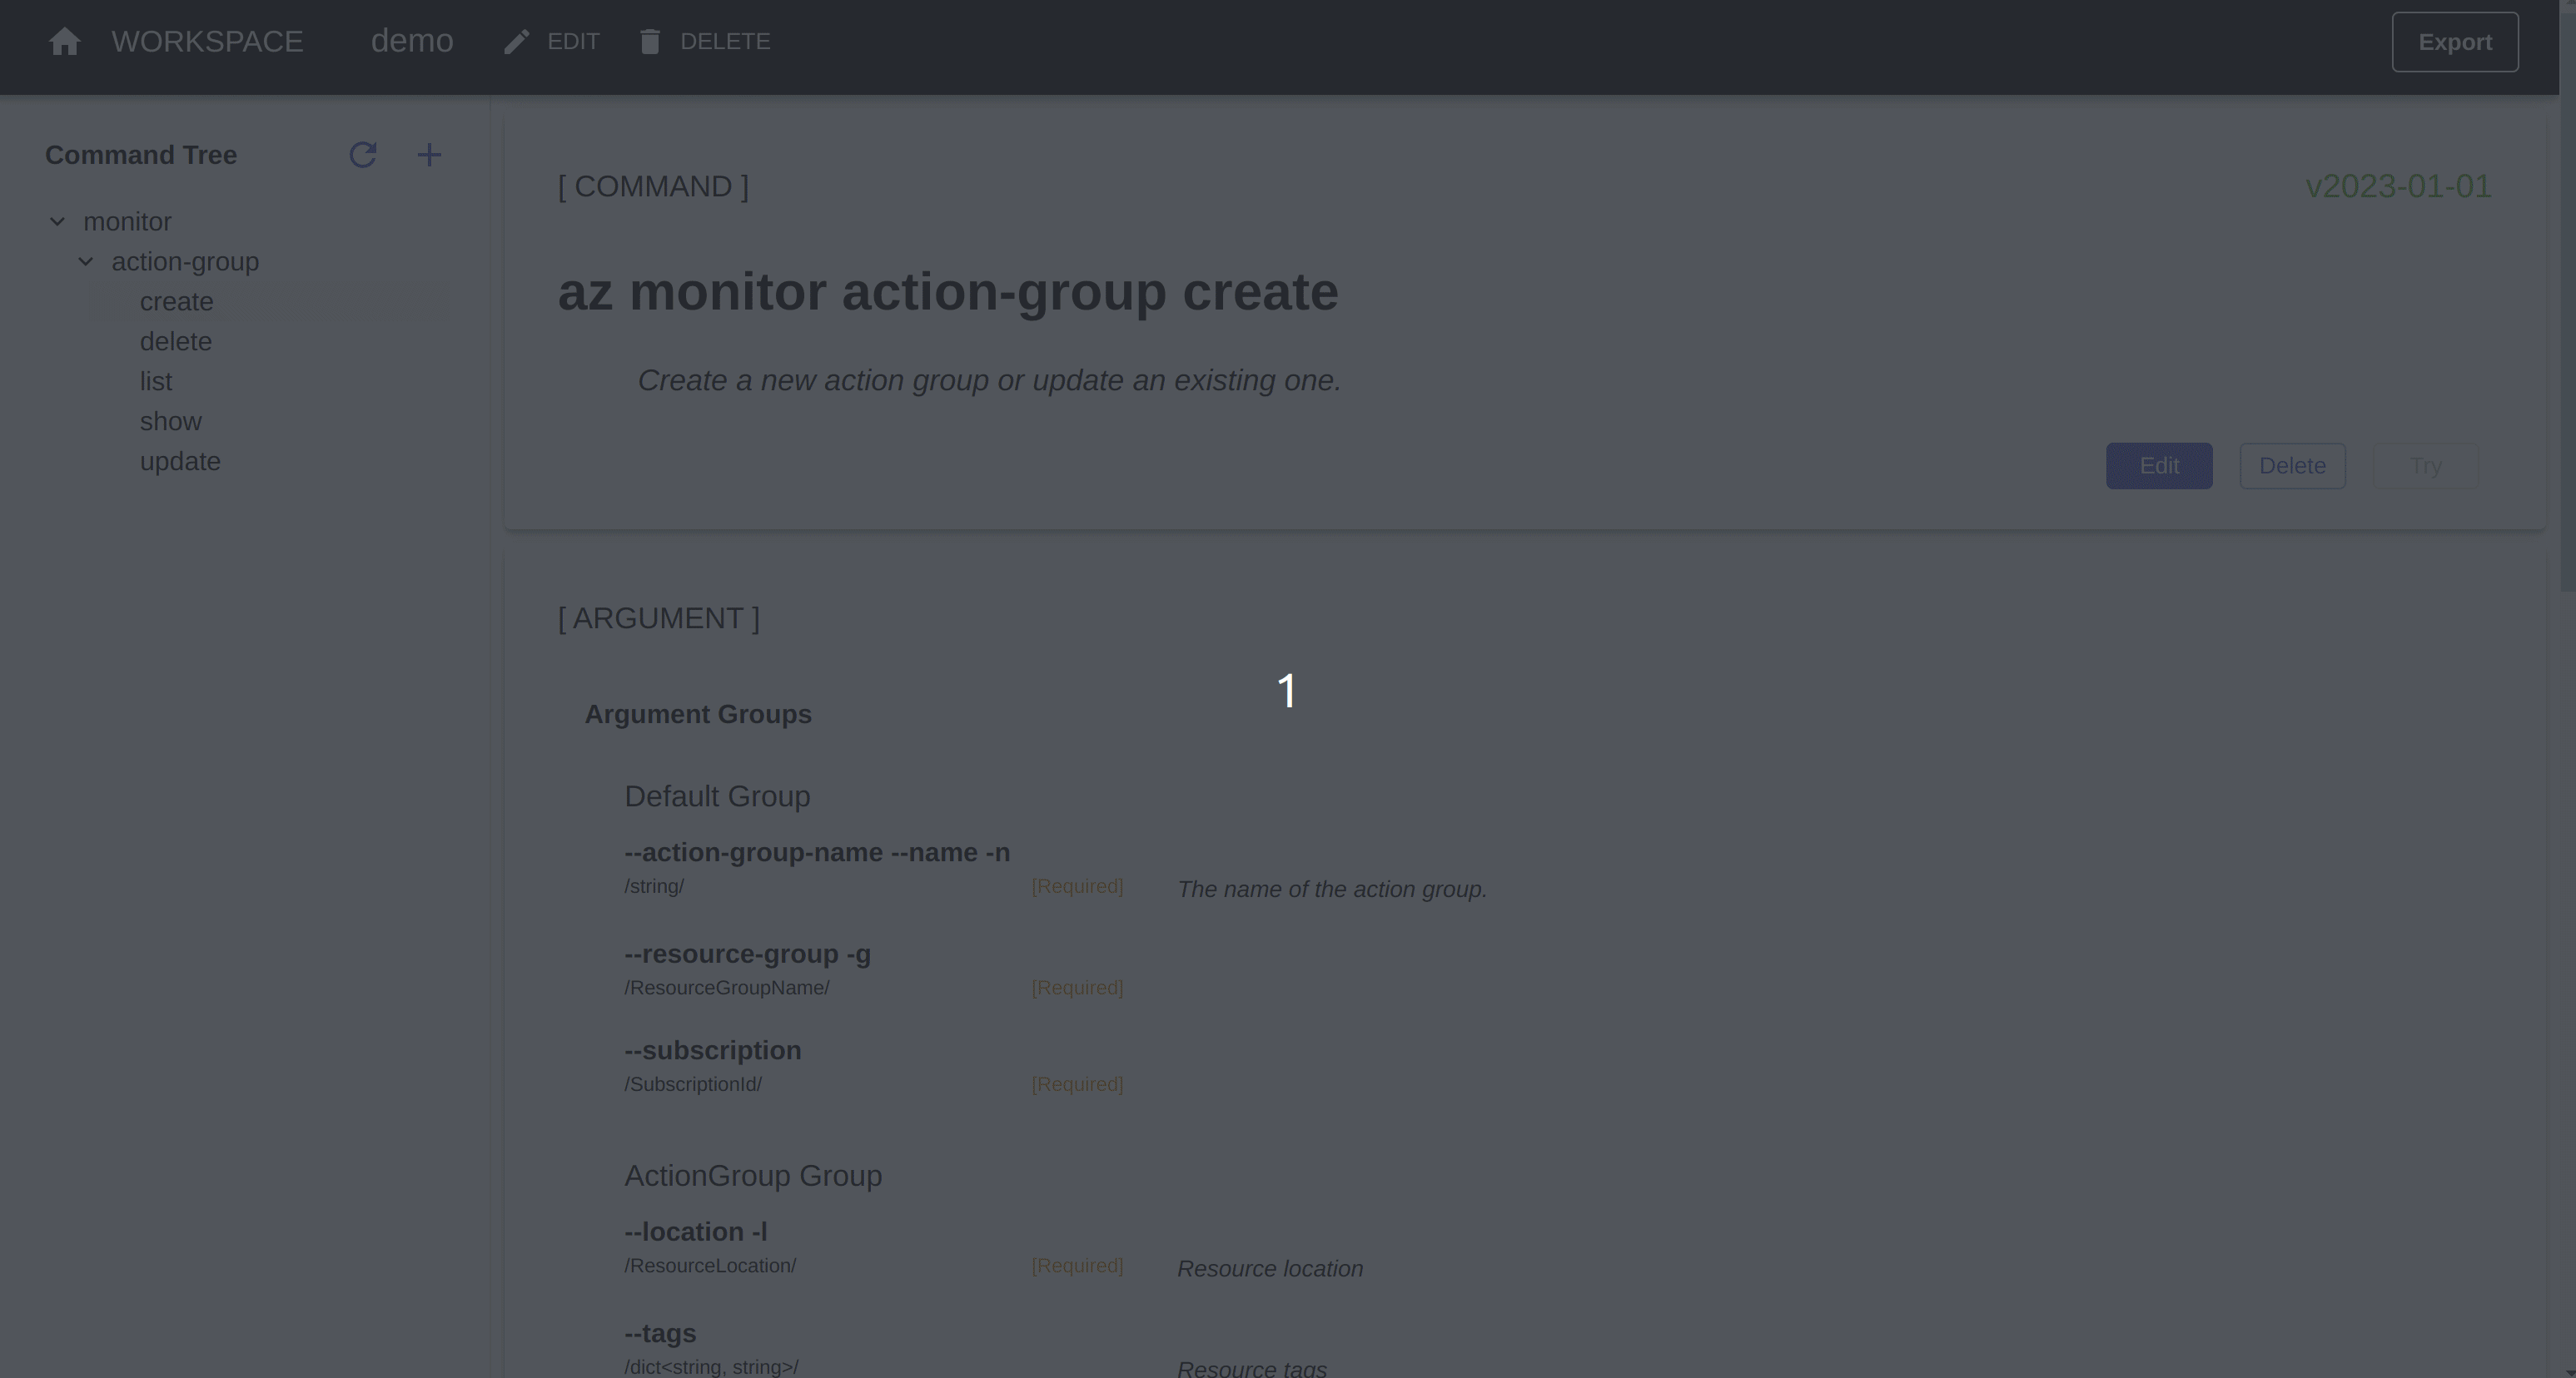Screen dimensions: 2576x1378
Task: Select the show command in tree
Action: 171,422
